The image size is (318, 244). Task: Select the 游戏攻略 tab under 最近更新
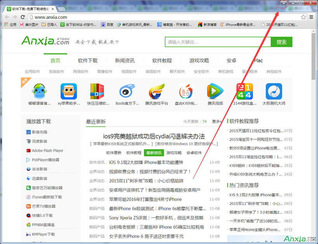pos(174,153)
